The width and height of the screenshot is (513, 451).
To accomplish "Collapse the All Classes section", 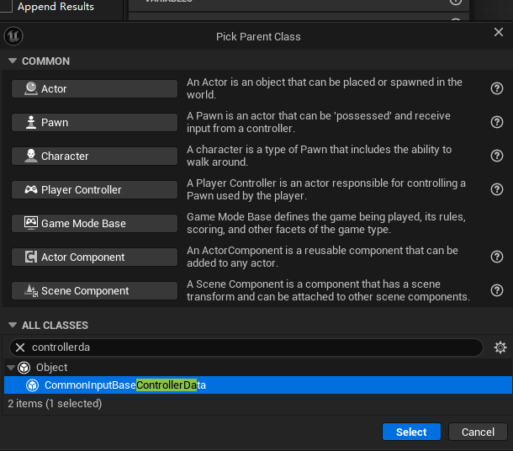I will click(13, 326).
